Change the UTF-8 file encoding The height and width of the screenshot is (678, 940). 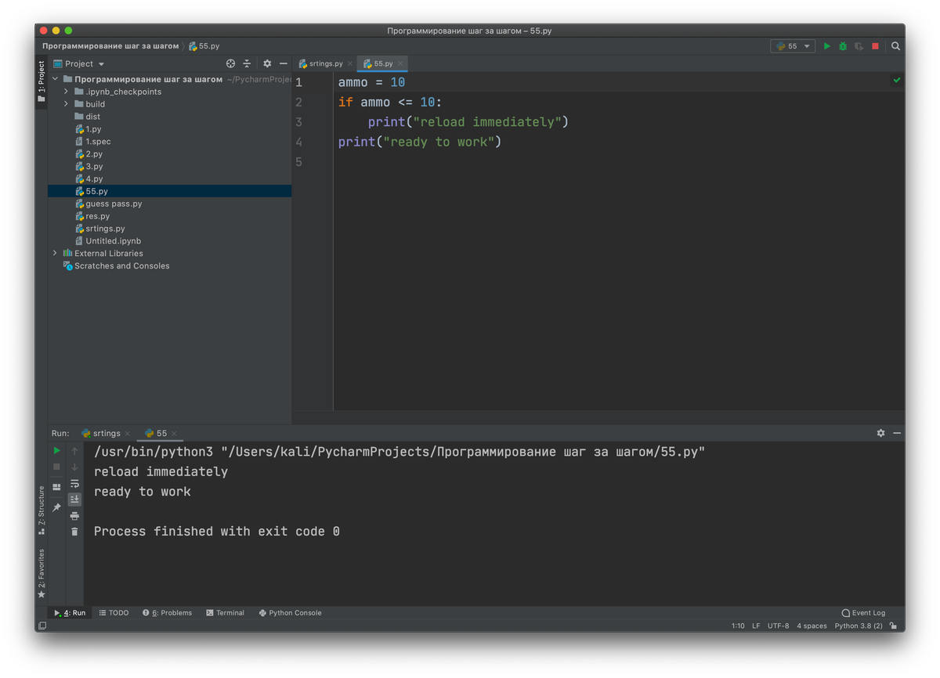779,626
